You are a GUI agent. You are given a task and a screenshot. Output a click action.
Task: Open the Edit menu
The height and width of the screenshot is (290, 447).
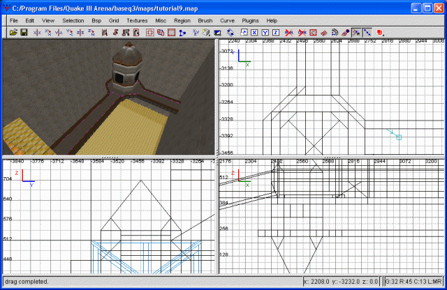coord(29,20)
